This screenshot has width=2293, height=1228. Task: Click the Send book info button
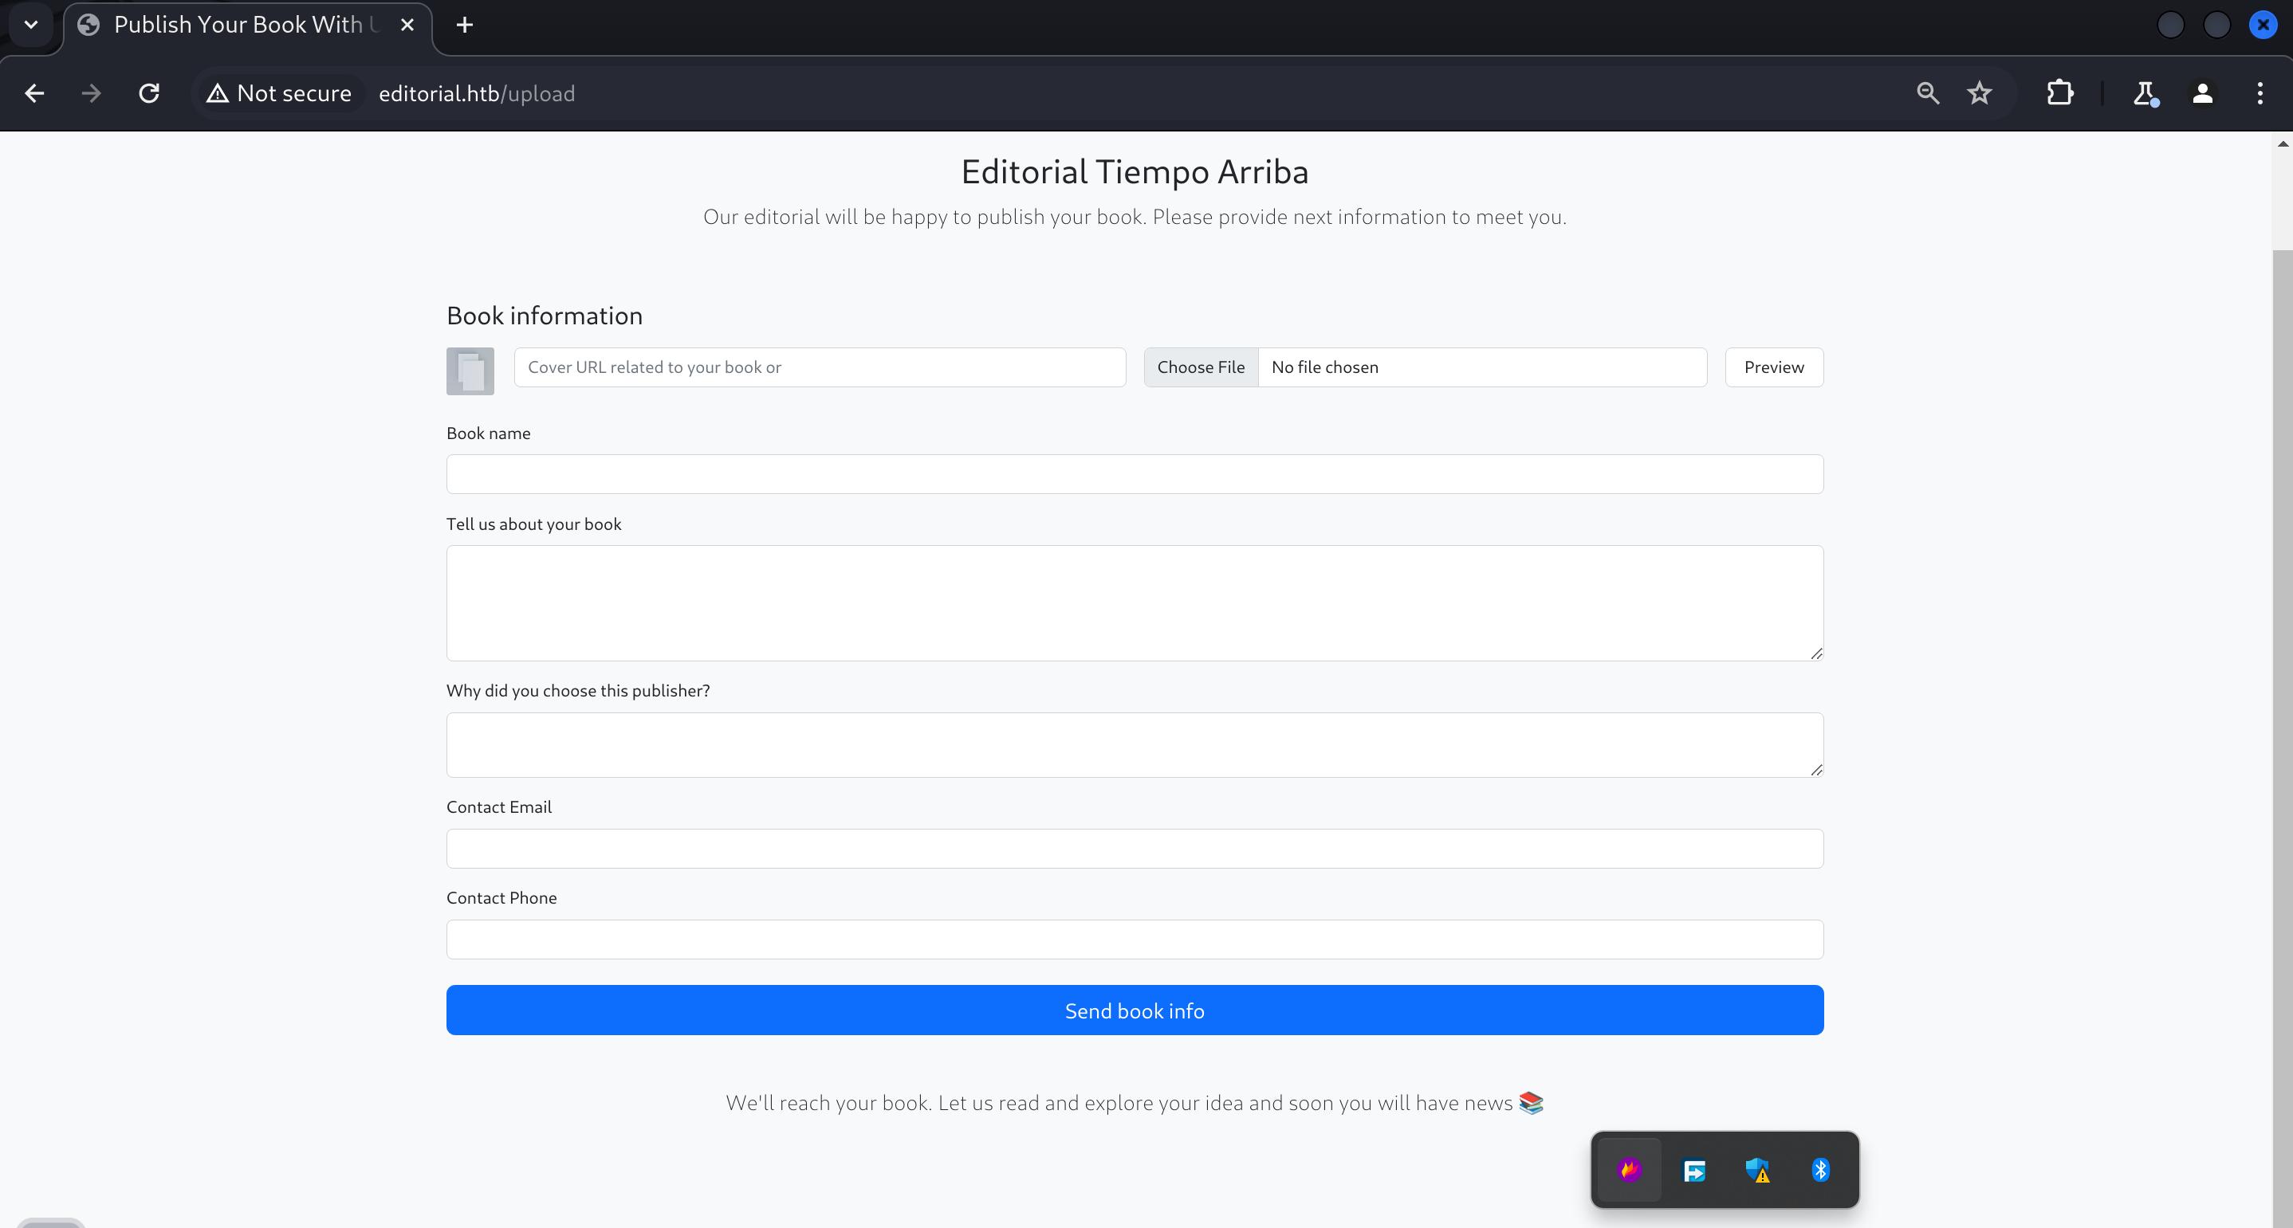click(1135, 1011)
